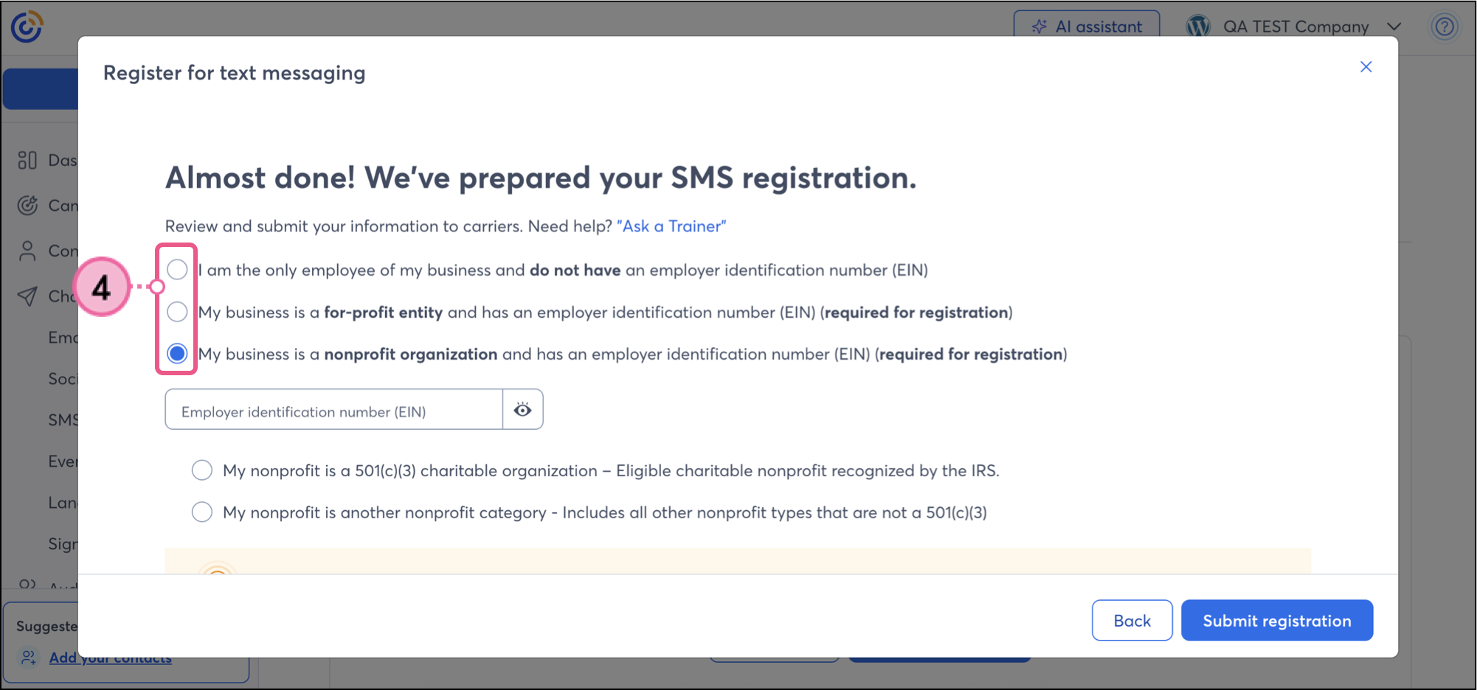Click the Contacts person sidebar icon
This screenshot has width=1477, height=690.
pyautogui.click(x=27, y=251)
